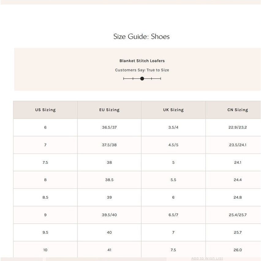The width and height of the screenshot is (261, 261).
Task: Click the CN 26.0 size cell
Action: point(238,250)
